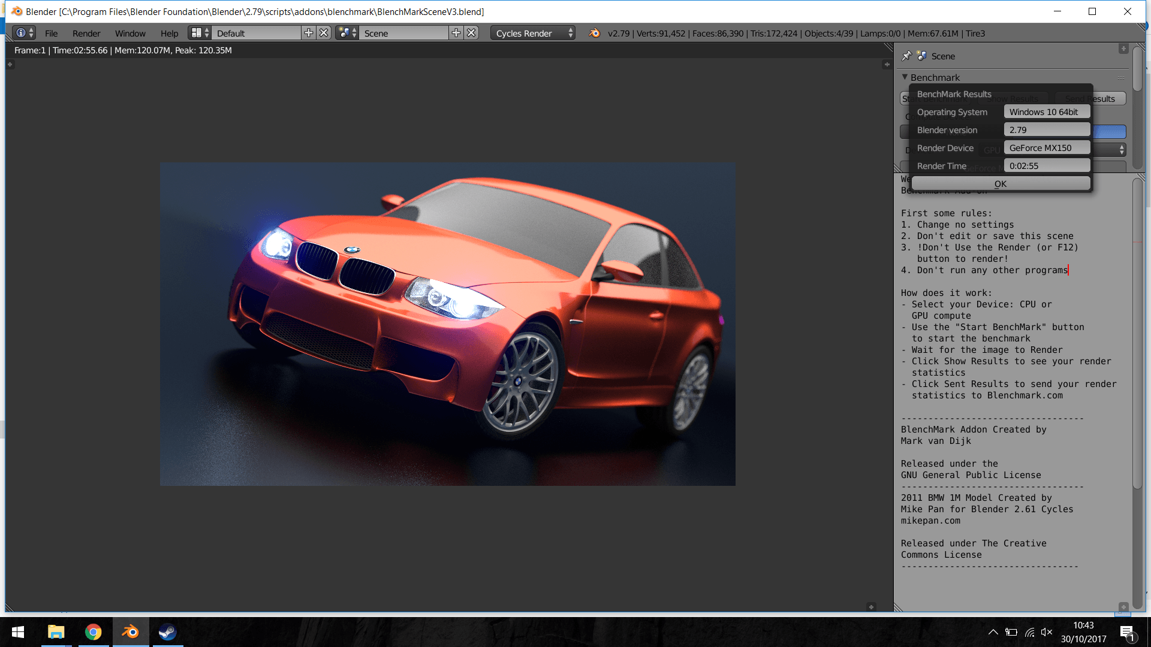Click the muted volume tray icon

(1047, 632)
